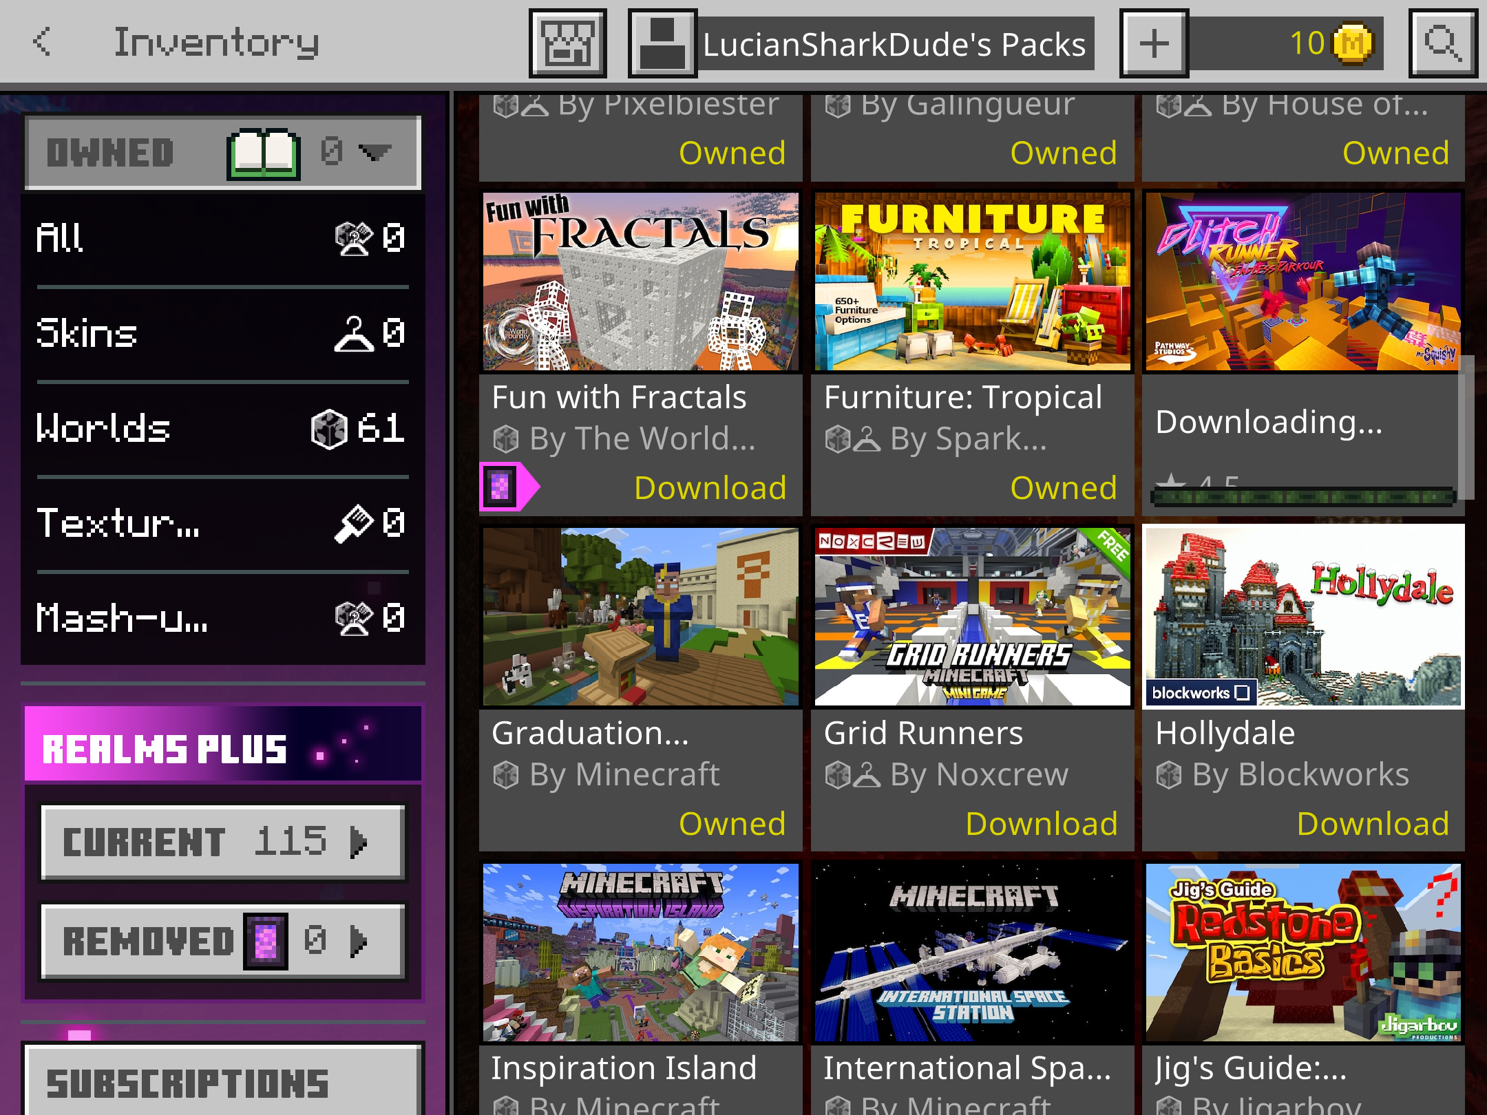Click the Glitch Runner download progress bar

pyautogui.click(x=1302, y=496)
